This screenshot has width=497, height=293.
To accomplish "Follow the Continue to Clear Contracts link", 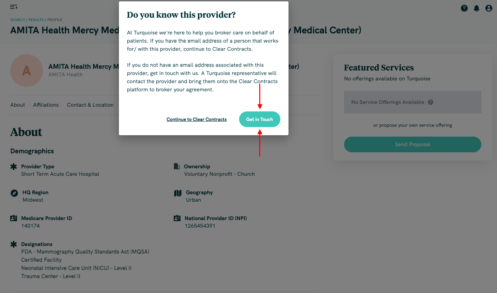I will (x=197, y=120).
